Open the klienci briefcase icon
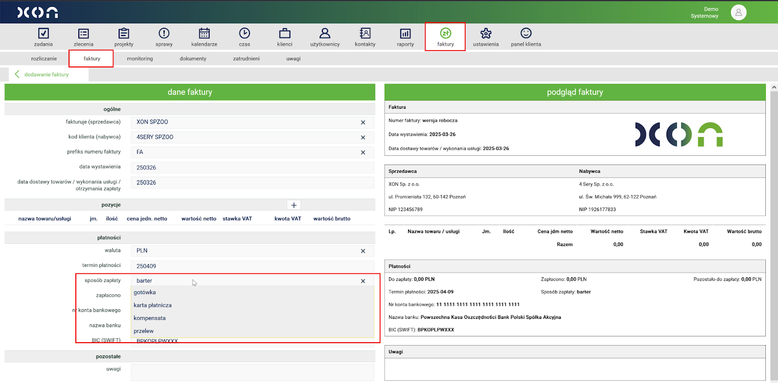This screenshot has height=383, width=778. pyautogui.click(x=285, y=33)
